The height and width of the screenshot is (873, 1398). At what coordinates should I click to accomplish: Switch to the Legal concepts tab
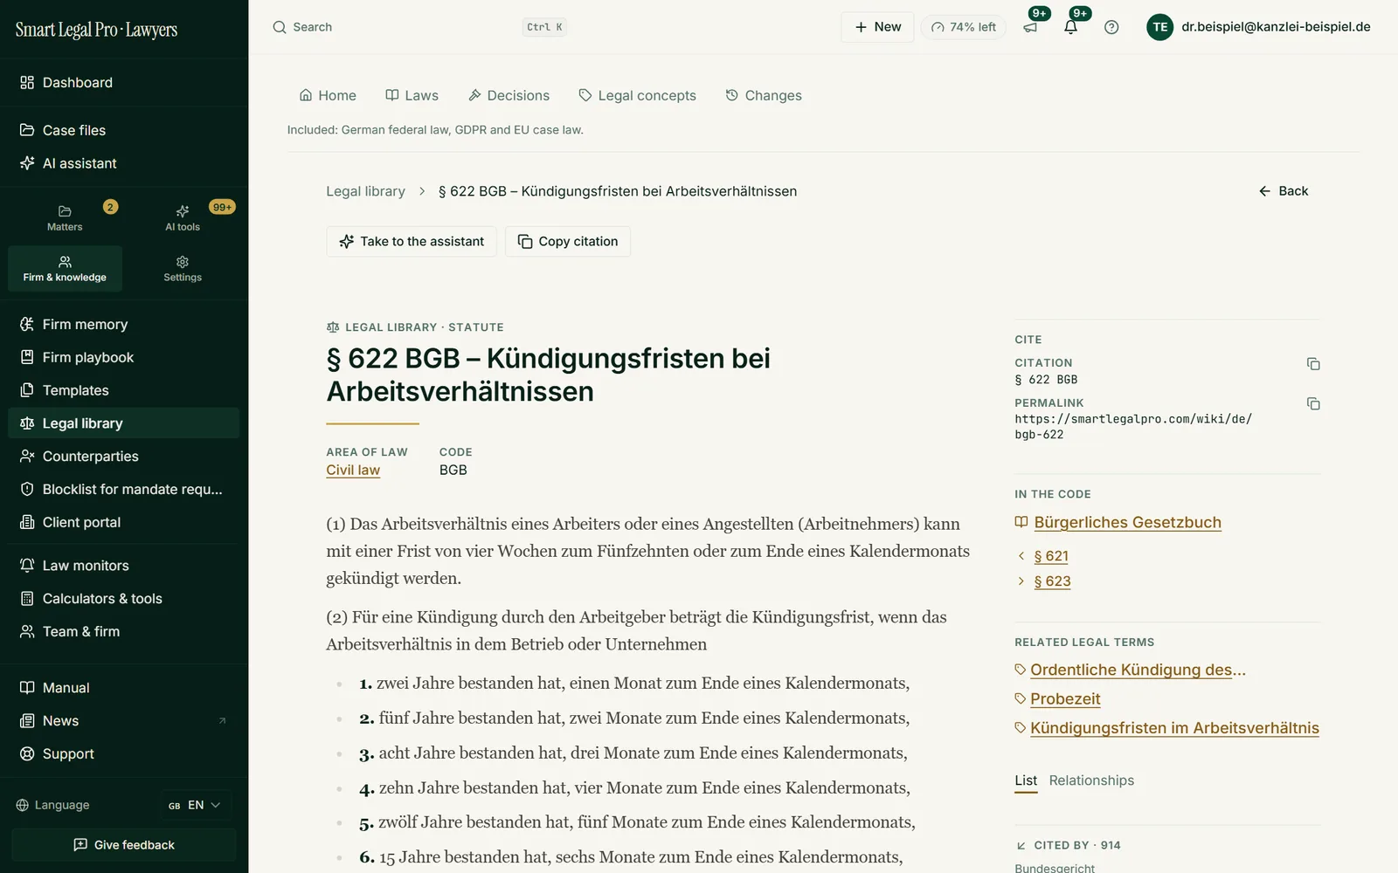(638, 95)
